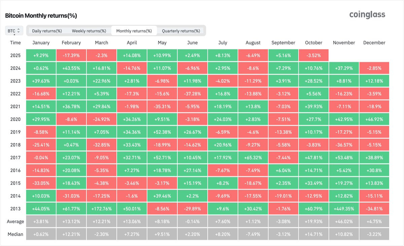This screenshot has width=404, height=246.
Task: Click the March 2013 +172.76% cell
Action: (101, 209)
